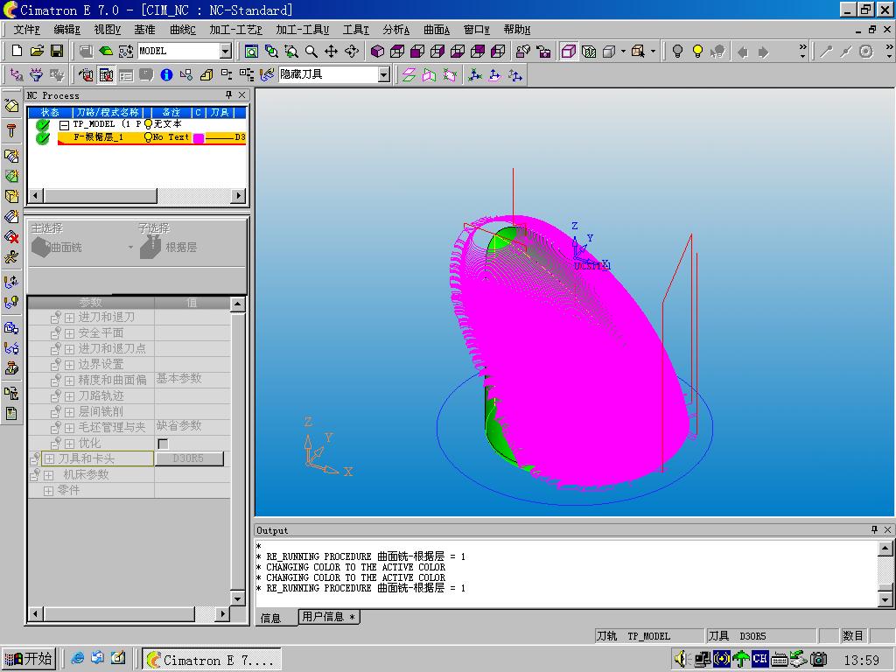Open the dropdown arrow beside the selection cube icon

(653, 52)
